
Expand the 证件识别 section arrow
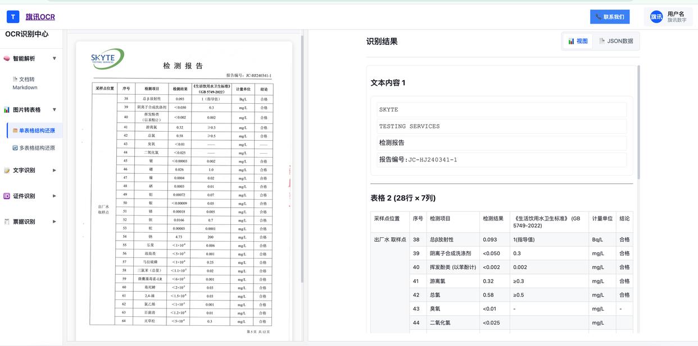pyautogui.click(x=55, y=196)
